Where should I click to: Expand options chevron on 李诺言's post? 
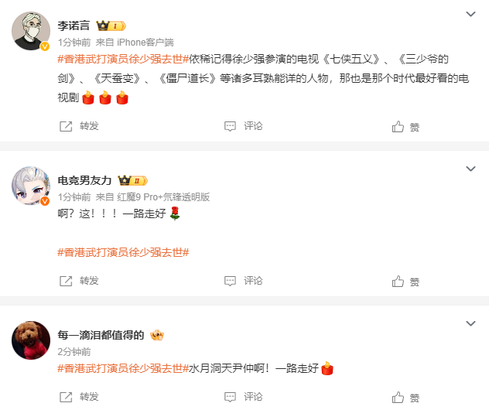pos(470,14)
